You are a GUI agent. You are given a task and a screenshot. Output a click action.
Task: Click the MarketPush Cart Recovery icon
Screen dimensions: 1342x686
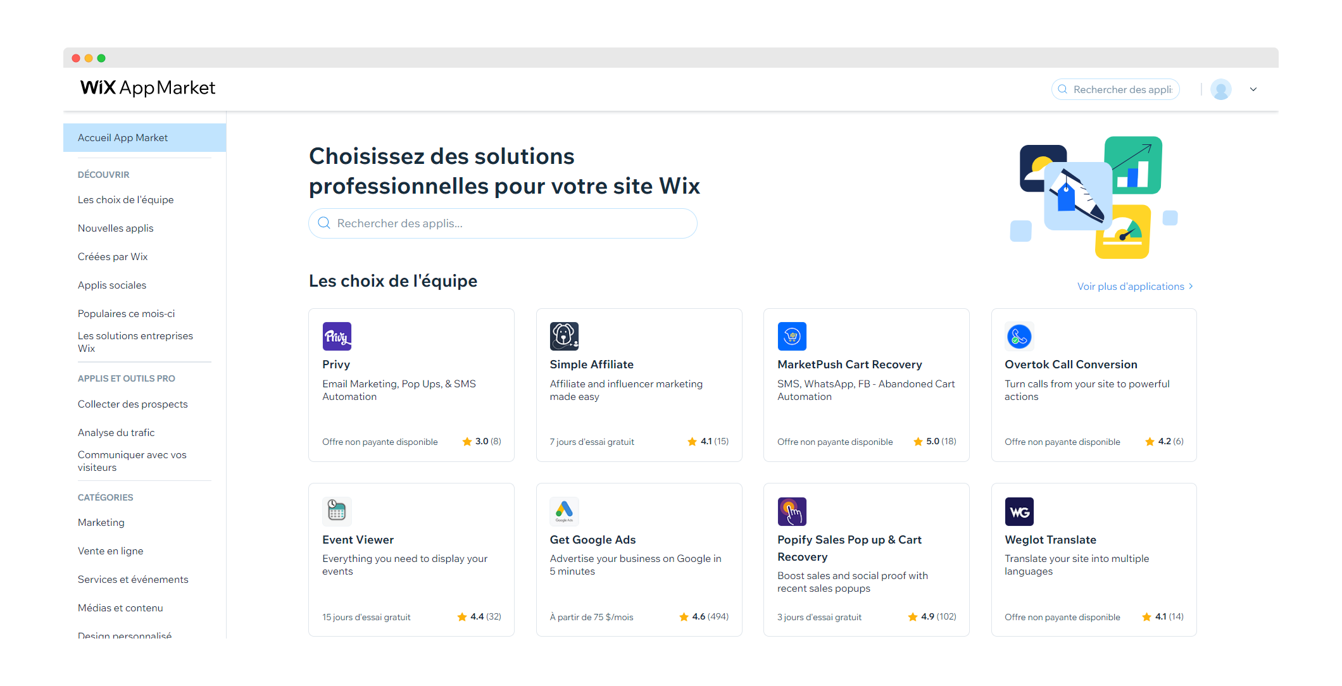tap(792, 337)
